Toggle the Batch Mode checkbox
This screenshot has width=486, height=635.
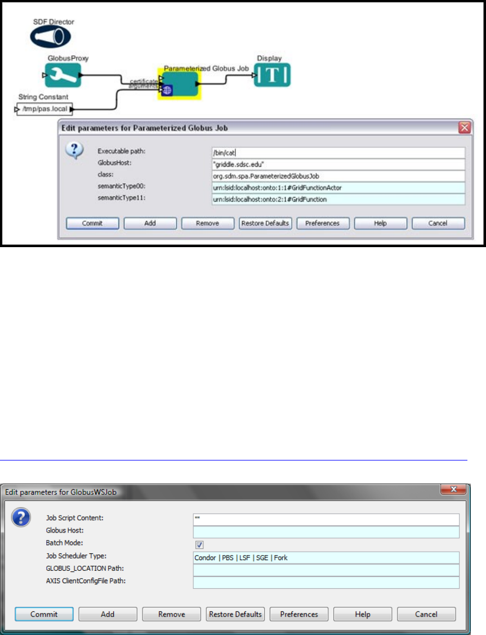pos(199,545)
